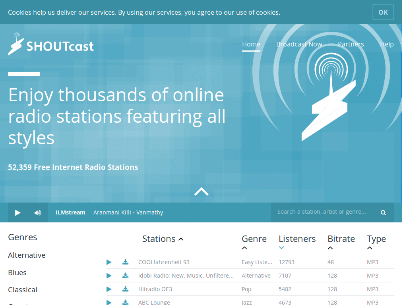Play the idobi Radio station

109,275
